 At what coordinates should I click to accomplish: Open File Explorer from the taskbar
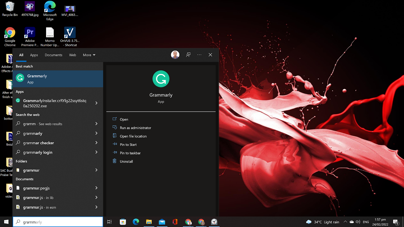(x=149, y=222)
